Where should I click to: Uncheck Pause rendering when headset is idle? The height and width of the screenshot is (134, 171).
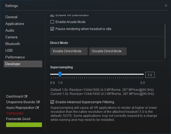coord(52,29)
